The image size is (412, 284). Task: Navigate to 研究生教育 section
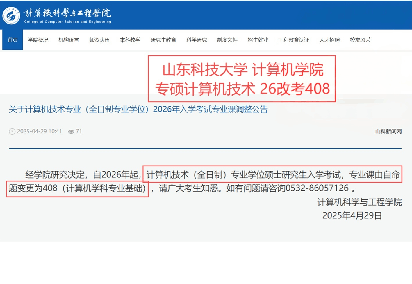tap(163, 40)
